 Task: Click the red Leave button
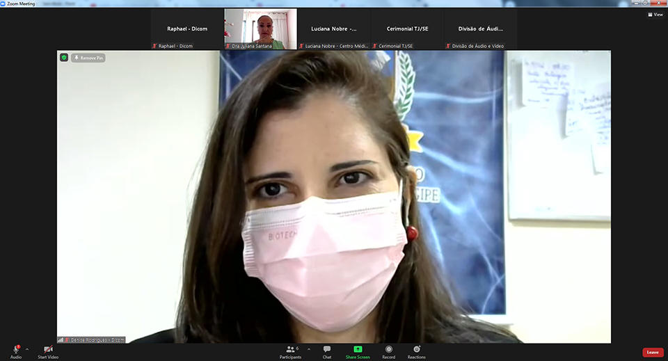pyautogui.click(x=652, y=352)
